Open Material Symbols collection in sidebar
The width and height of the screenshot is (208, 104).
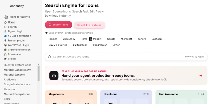click(x=14, y=75)
